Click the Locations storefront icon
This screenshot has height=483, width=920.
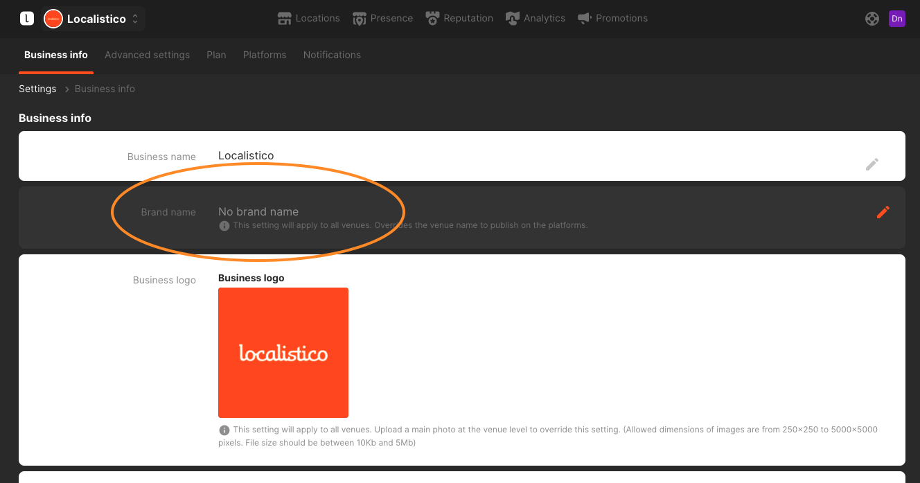pos(284,19)
